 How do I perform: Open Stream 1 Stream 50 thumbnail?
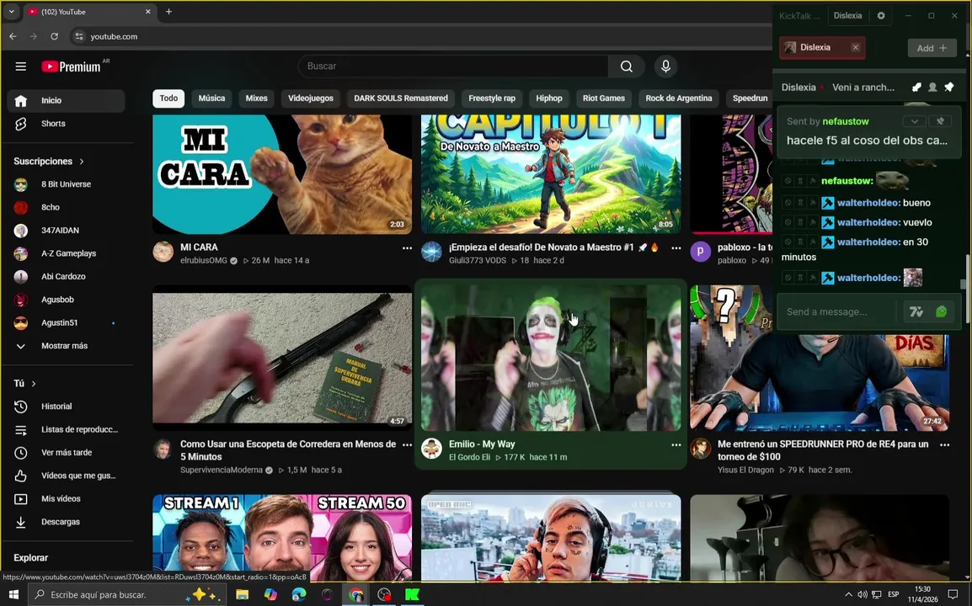coord(282,537)
